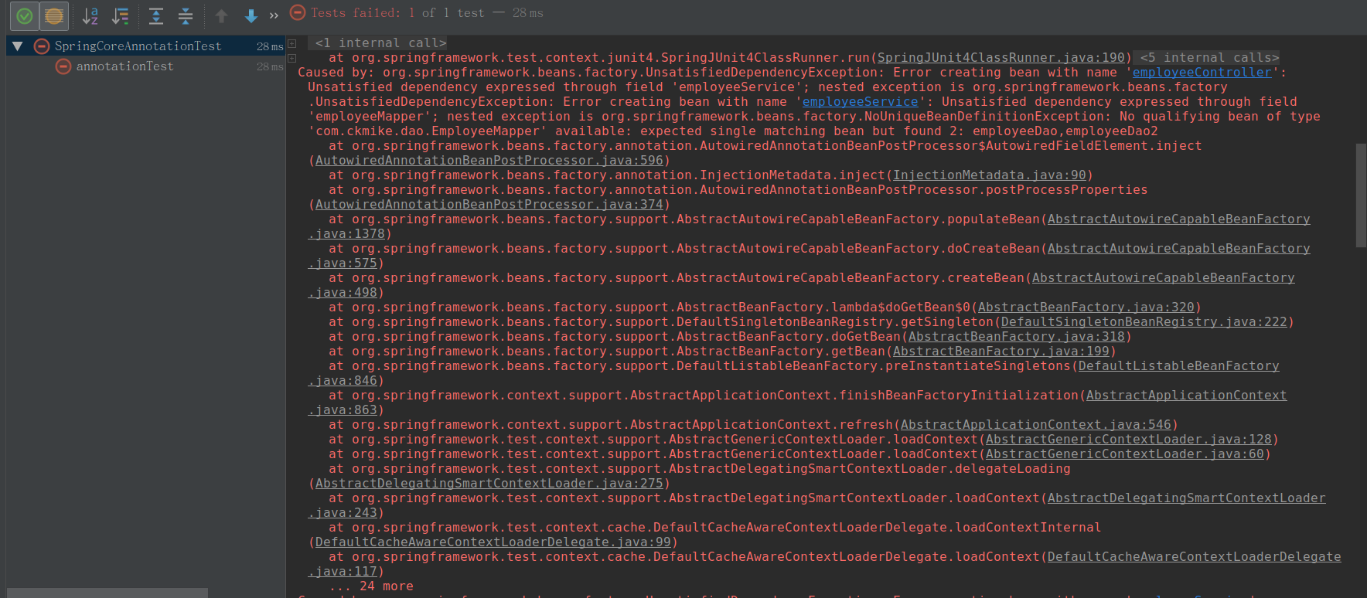Open AbstractDelegatingSmartContextLoader.java:275 link
This screenshot has height=598, width=1367.
click(489, 484)
